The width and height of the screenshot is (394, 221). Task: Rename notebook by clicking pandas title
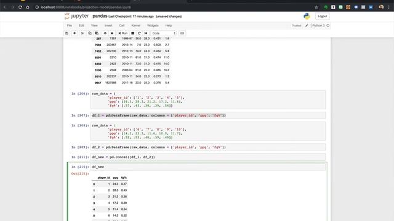coord(100,16)
